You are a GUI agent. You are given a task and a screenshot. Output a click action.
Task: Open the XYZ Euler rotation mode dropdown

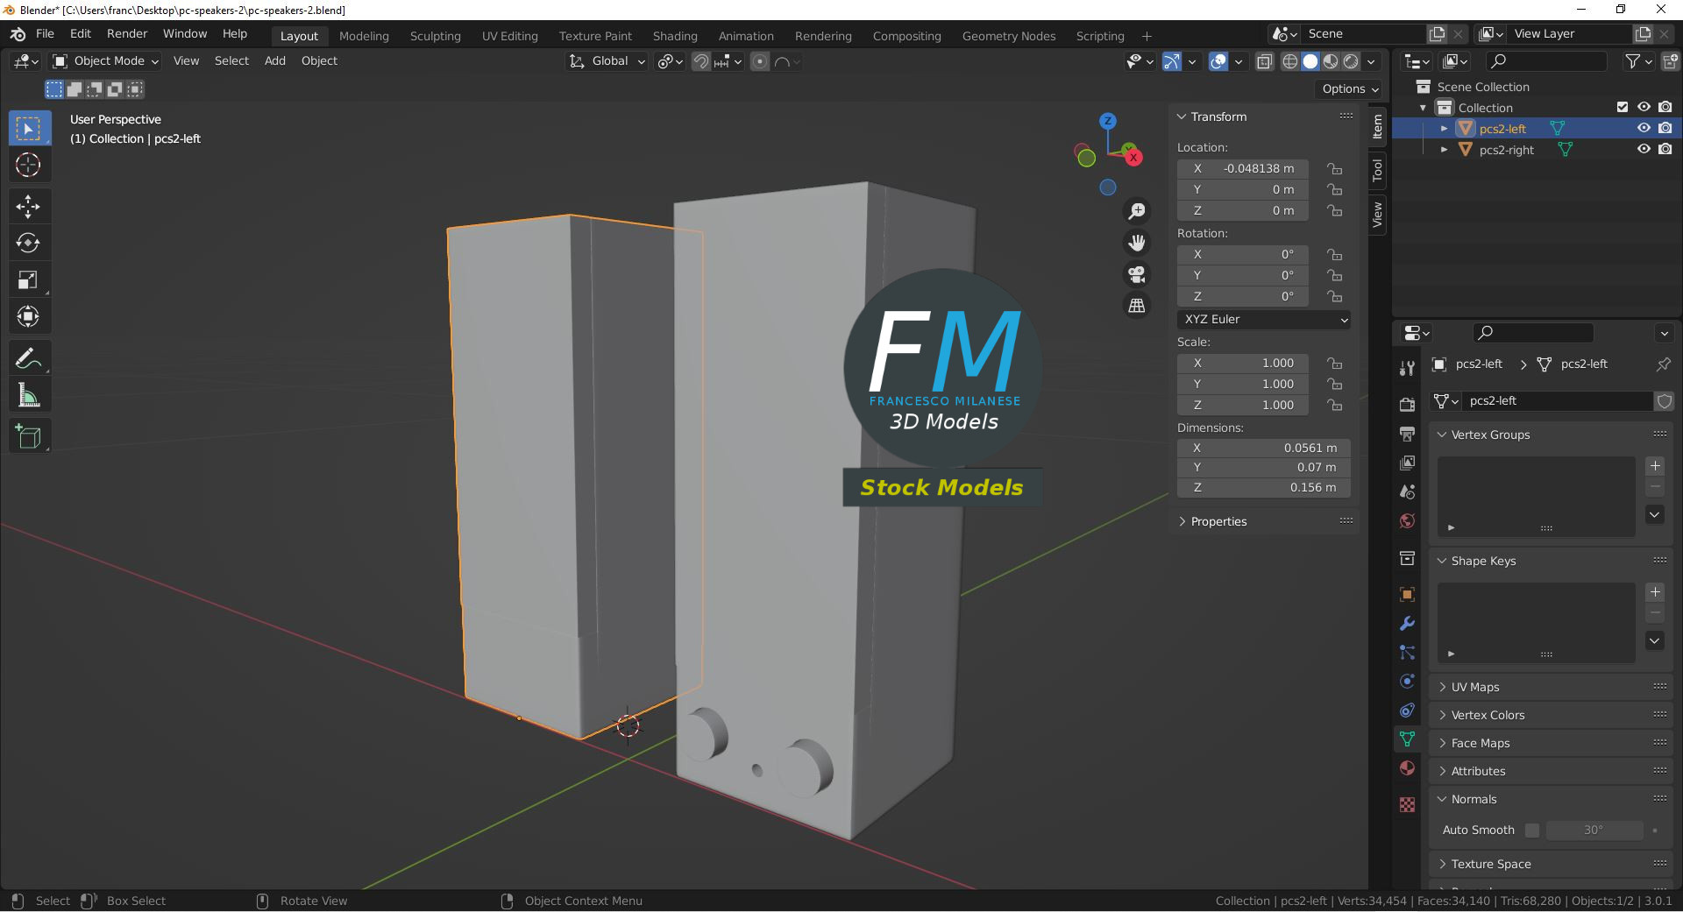1264,320
